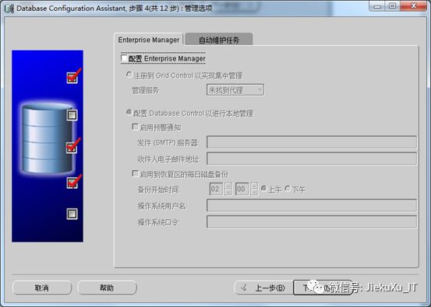The image size is (431, 307).
Task: Click the back arrow icon on 上一步 button
Action: (243, 288)
